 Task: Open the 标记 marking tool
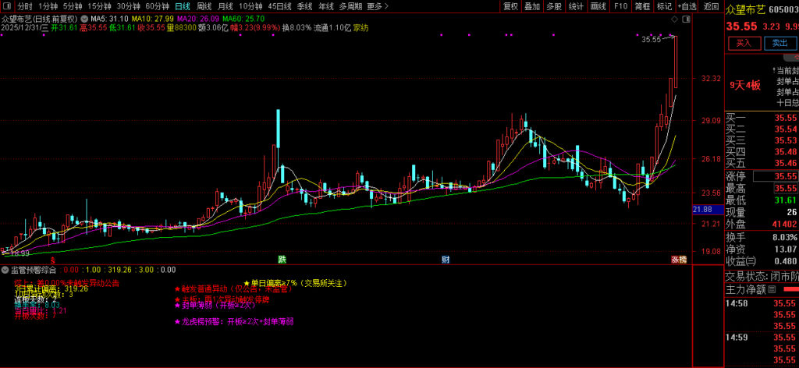coord(664,6)
